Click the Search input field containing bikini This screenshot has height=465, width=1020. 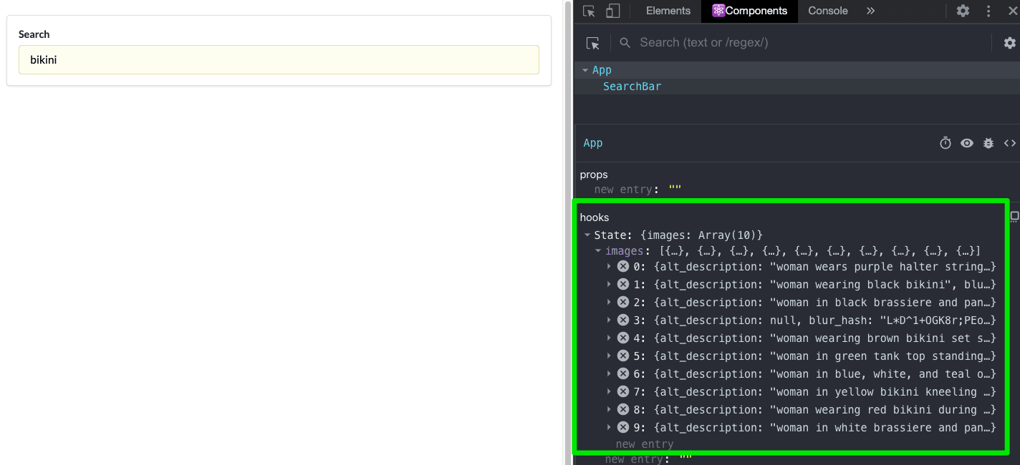point(279,60)
